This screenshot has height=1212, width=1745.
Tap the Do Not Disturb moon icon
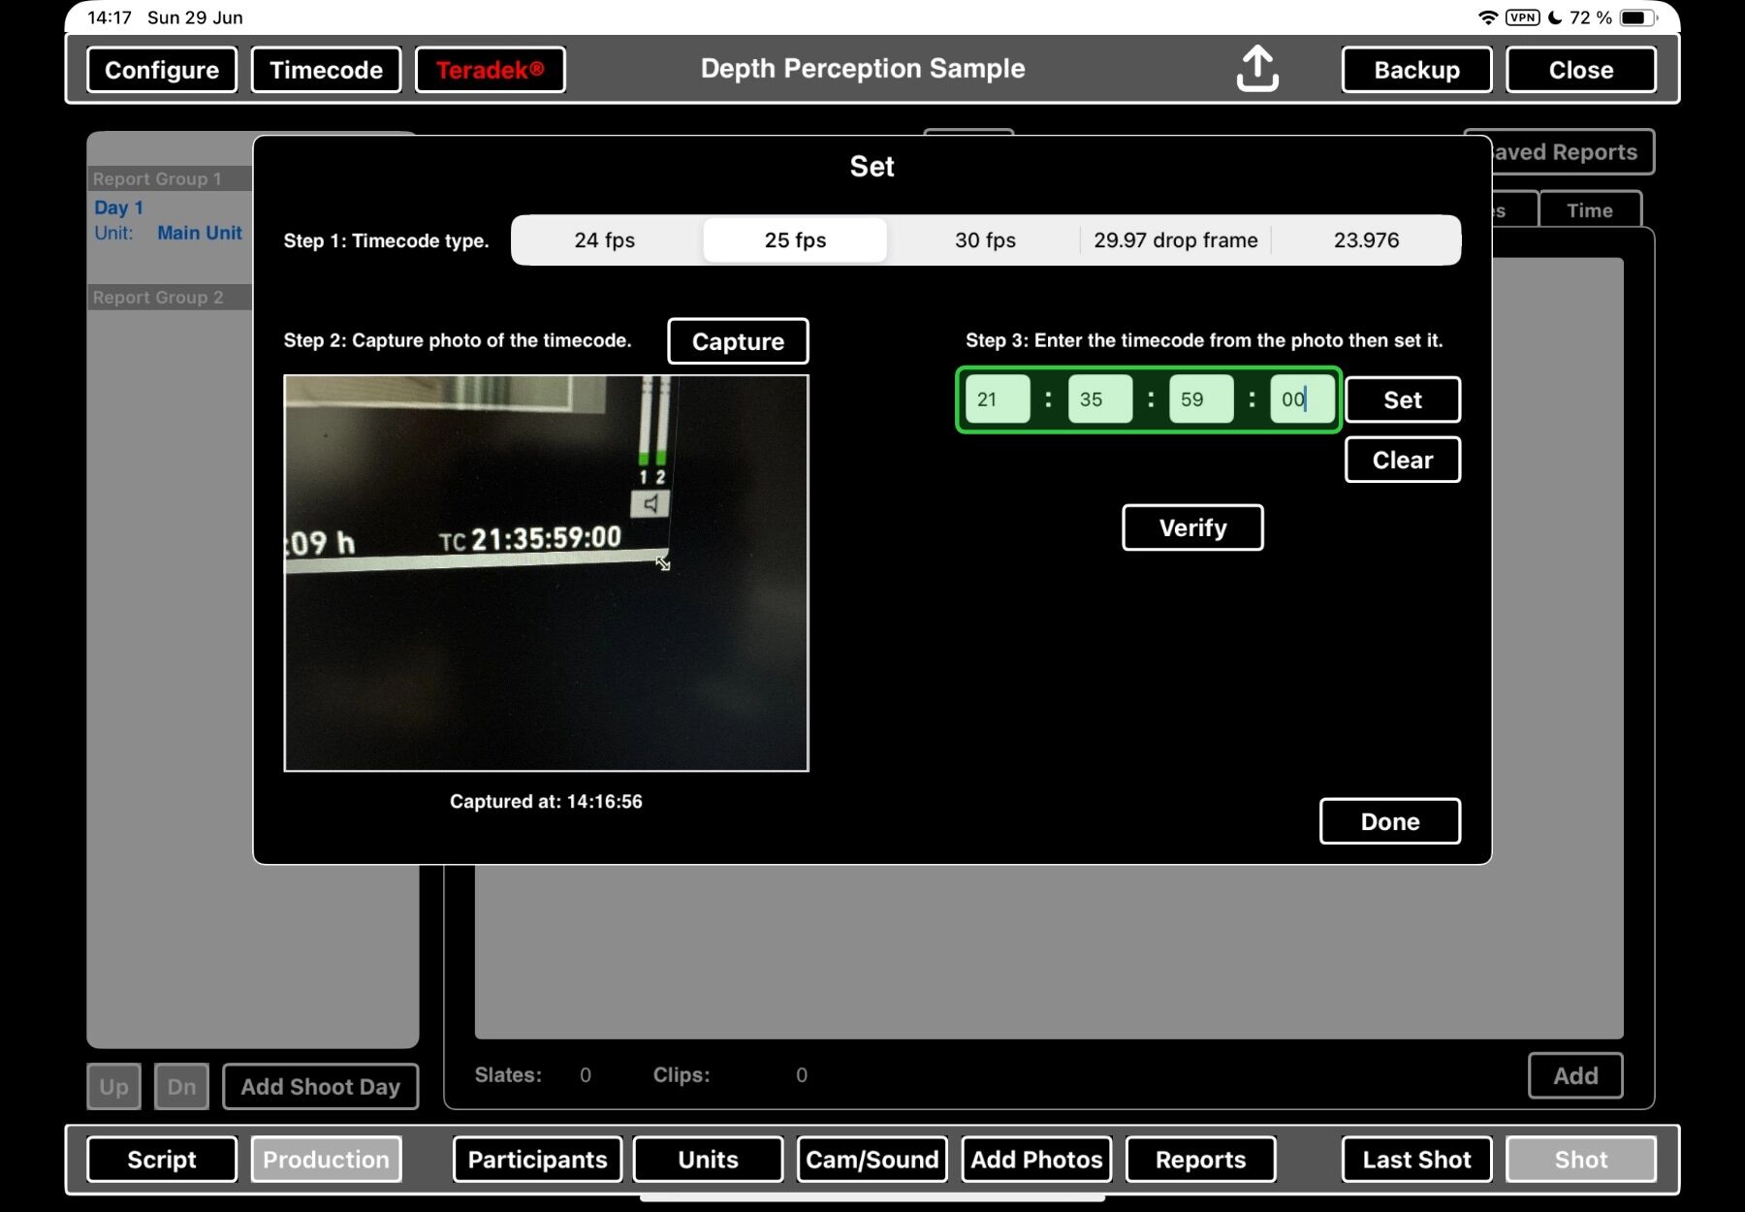(x=1555, y=17)
